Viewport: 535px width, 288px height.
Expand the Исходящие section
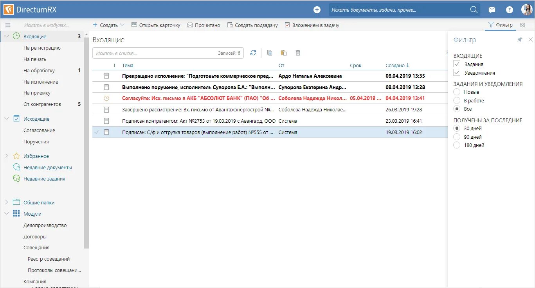[6, 119]
